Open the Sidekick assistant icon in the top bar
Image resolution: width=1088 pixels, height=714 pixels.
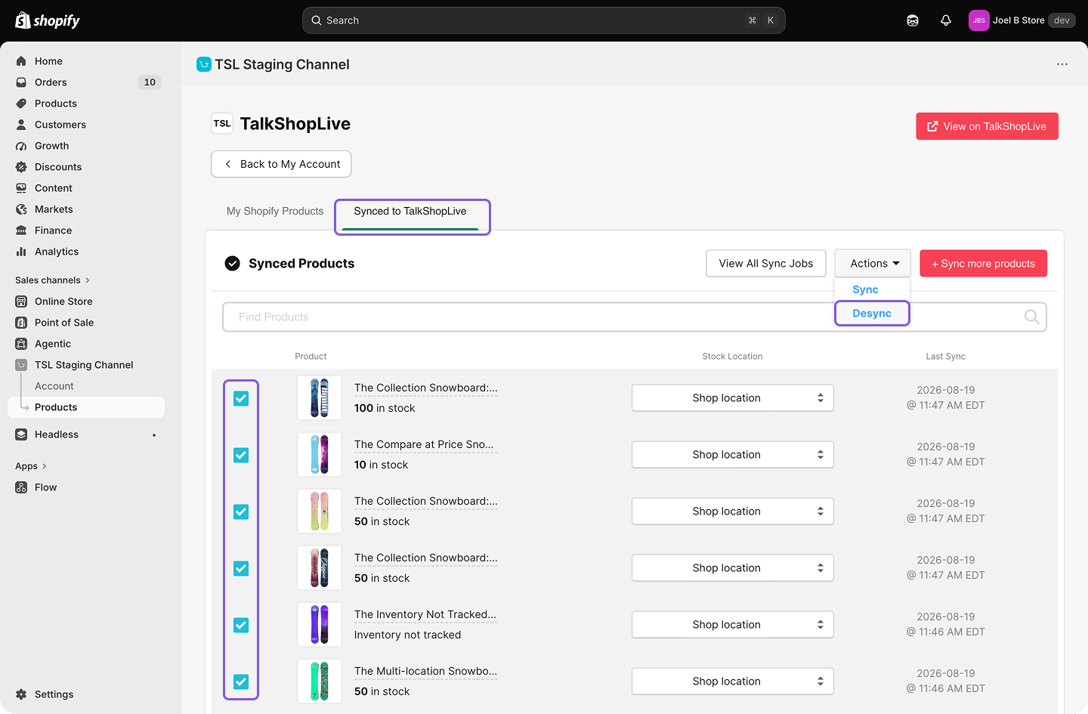[x=913, y=20]
